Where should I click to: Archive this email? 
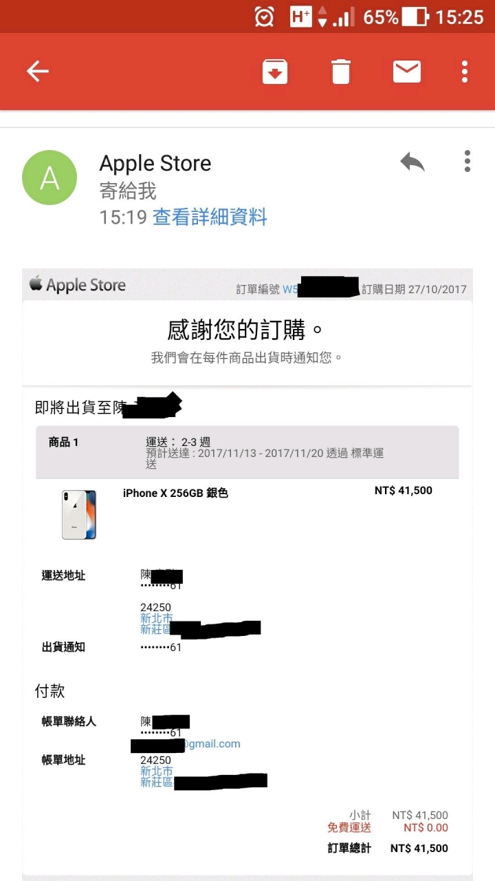(x=275, y=72)
